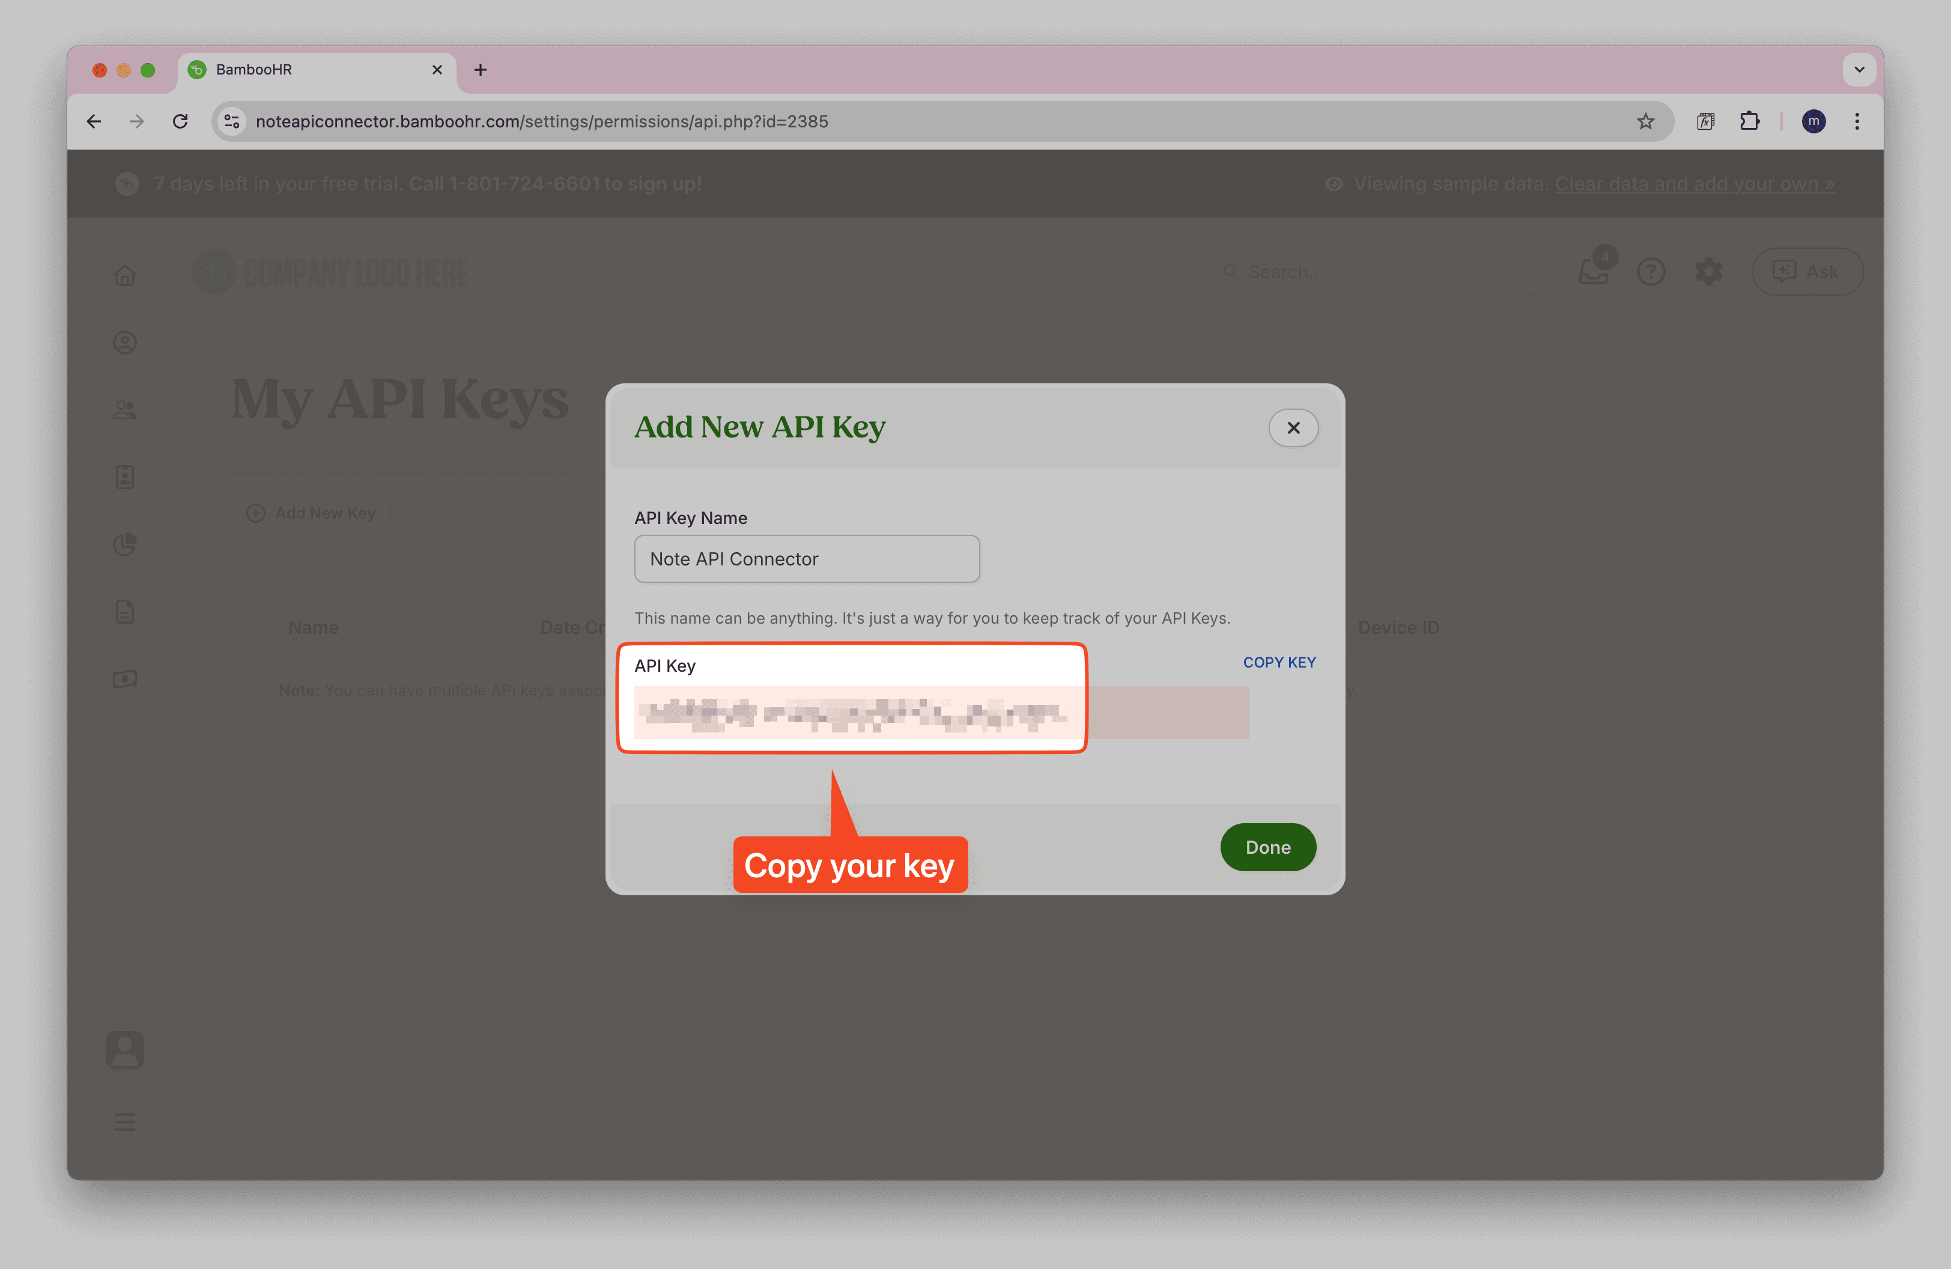Click the address bar URL

point(542,121)
